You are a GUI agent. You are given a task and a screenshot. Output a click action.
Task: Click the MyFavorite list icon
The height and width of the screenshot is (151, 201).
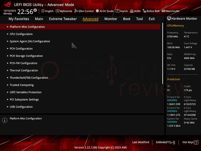[58, 11]
